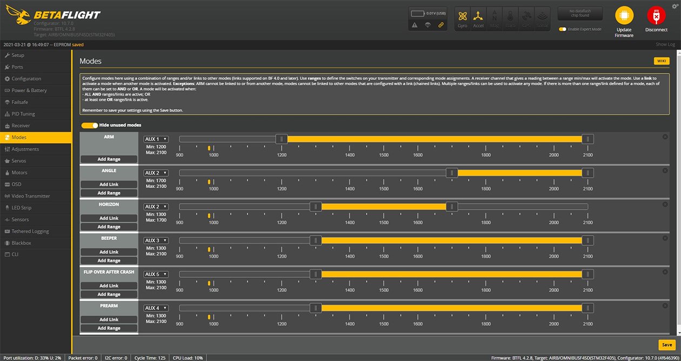Viewport: 681px width, 361px height.
Task: Click the HORIZON range left slider handle
Action: tap(316, 206)
